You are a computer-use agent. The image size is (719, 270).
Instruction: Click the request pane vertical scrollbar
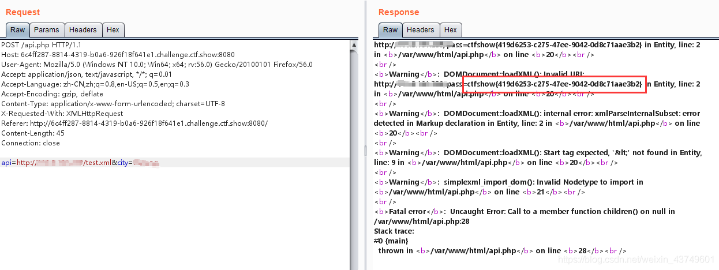coord(354,155)
